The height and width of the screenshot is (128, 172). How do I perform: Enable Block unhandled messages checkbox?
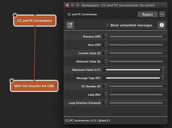click(107, 25)
